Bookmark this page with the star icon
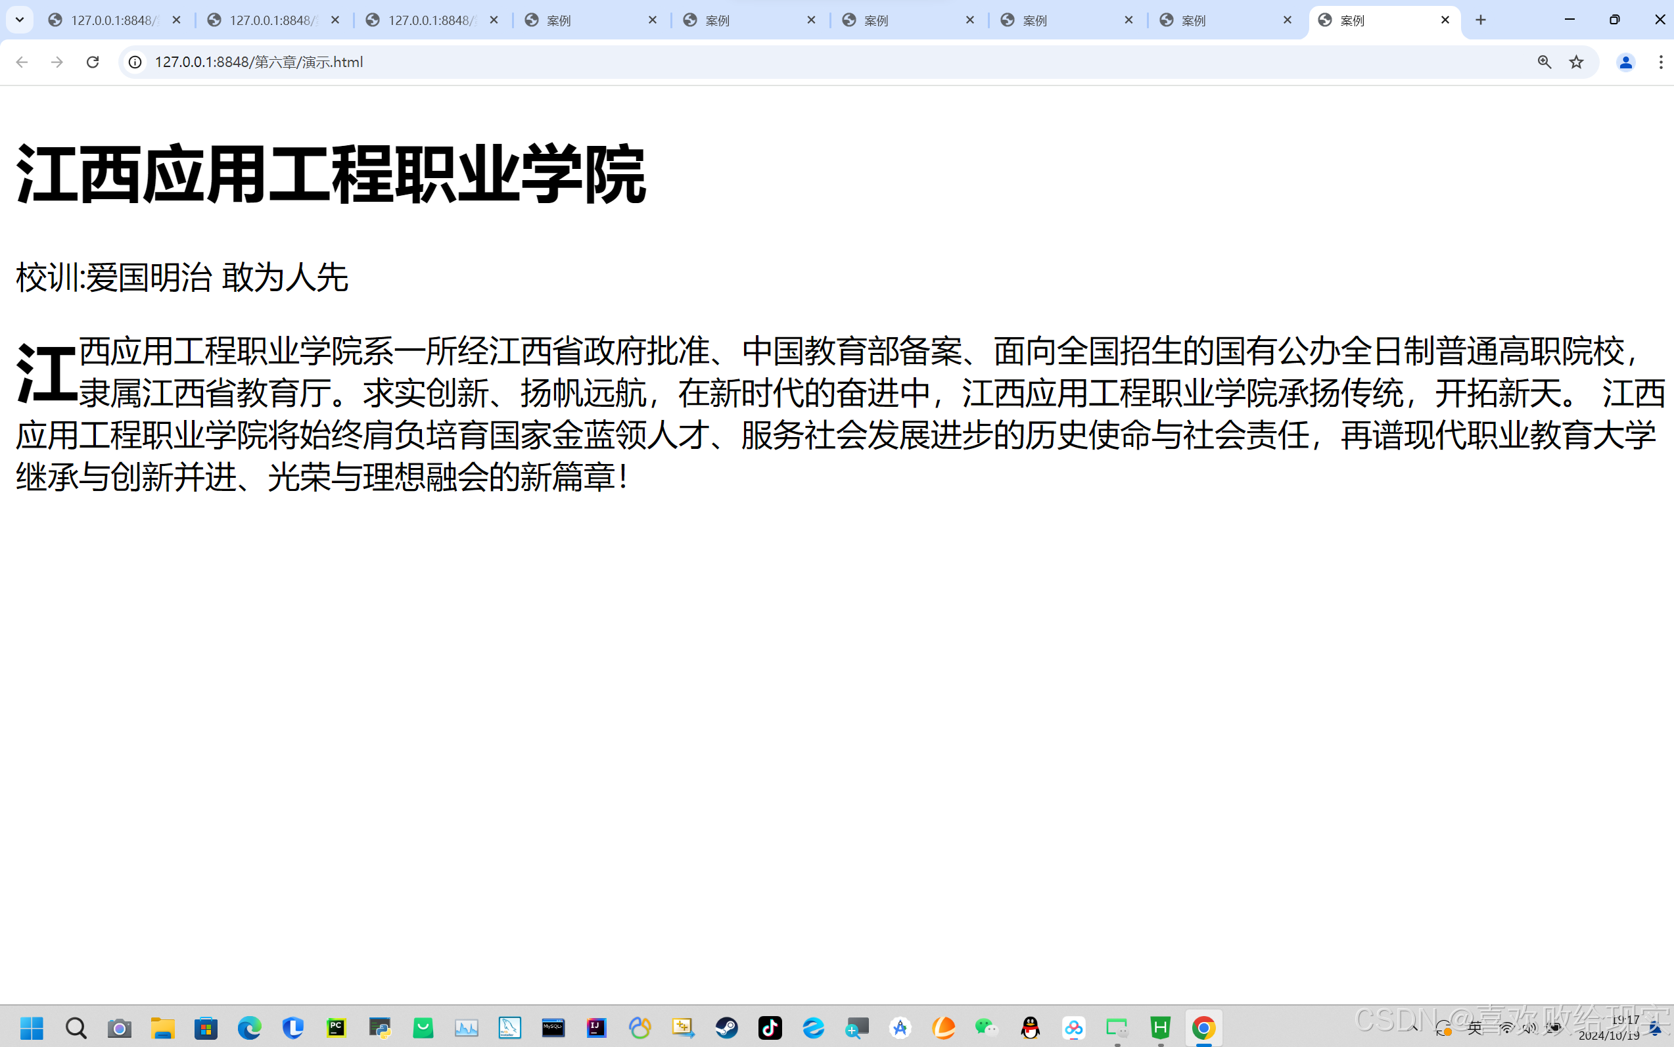Image resolution: width=1674 pixels, height=1047 pixels. (1576, 62)
